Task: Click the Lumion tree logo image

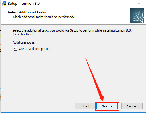Action: tap(137, 16)
